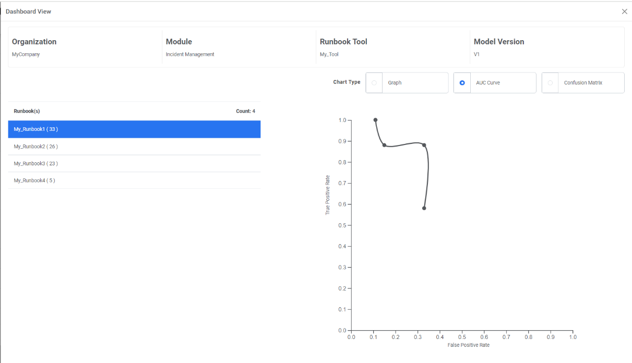Click the Model Version heading
Viewport: 632px width, 363px height.
click(499, 42)
